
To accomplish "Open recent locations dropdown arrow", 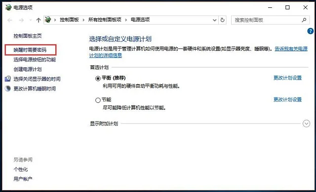I will coord(31,20).
